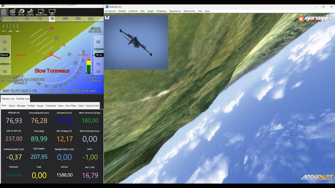
Task: Open the HELP icon in Mission Planner
Action: 52,12
